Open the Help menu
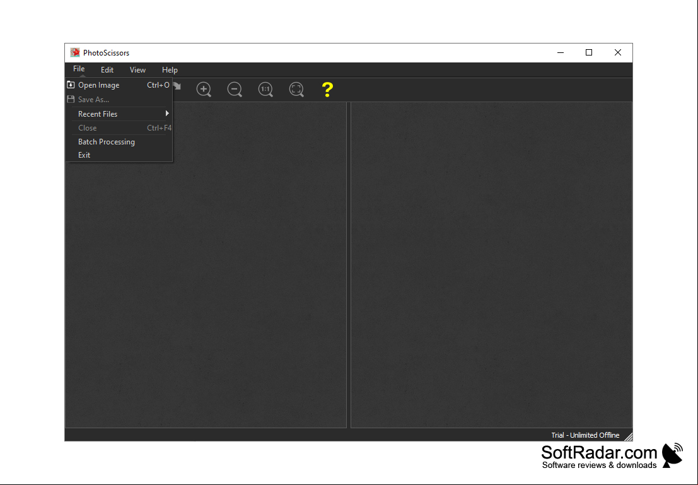The width and height of the screenshot is (698, 485). 170,70
